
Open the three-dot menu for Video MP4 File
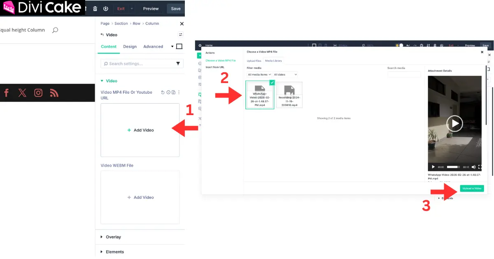point(179,92)
